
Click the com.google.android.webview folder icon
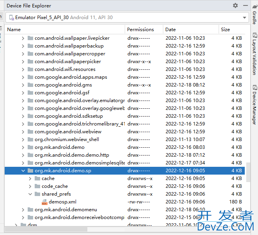coord(30,132)
